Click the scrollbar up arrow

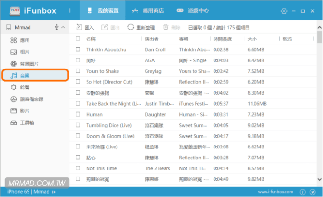pyautogui.click(x=320, y=27)
